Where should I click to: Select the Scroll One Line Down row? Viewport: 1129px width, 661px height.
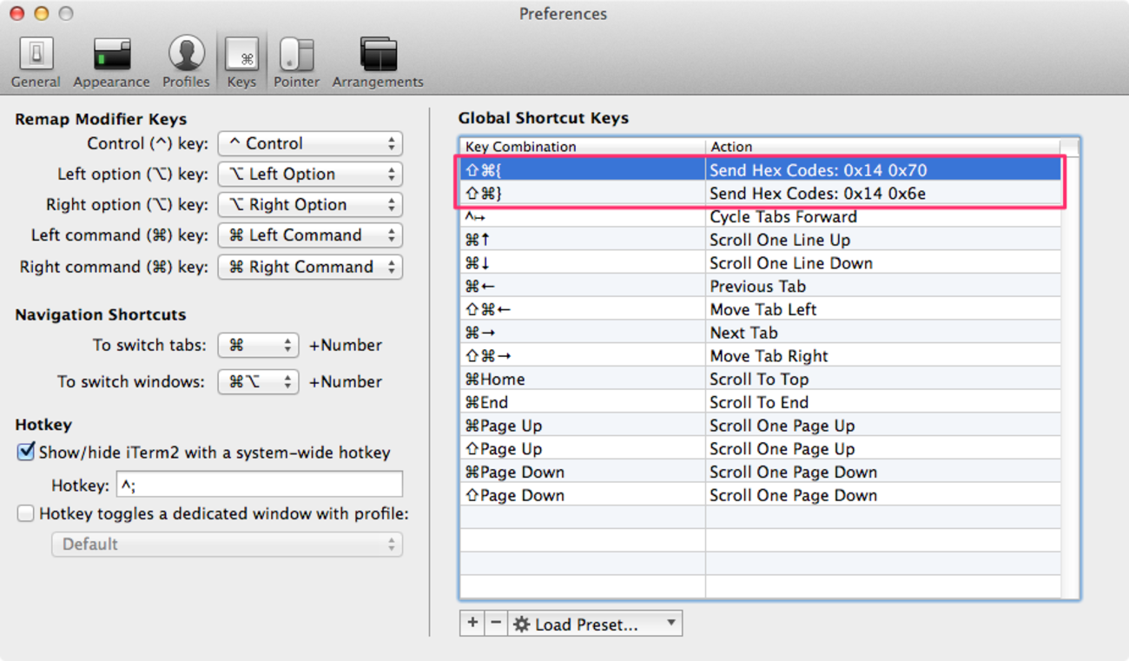pos(761,263)
